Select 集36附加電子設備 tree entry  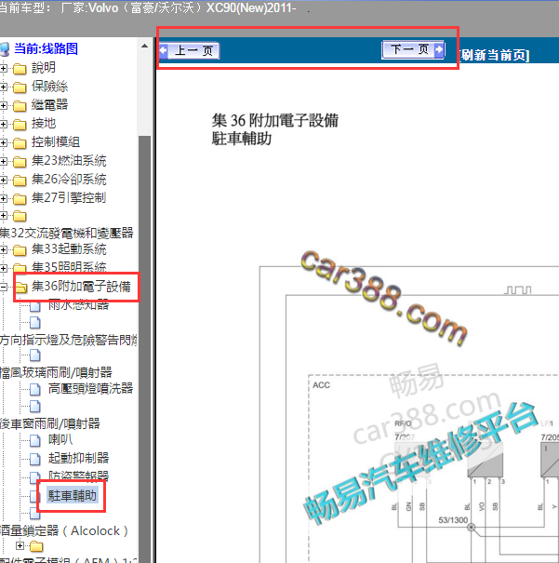tap(81, 287)
